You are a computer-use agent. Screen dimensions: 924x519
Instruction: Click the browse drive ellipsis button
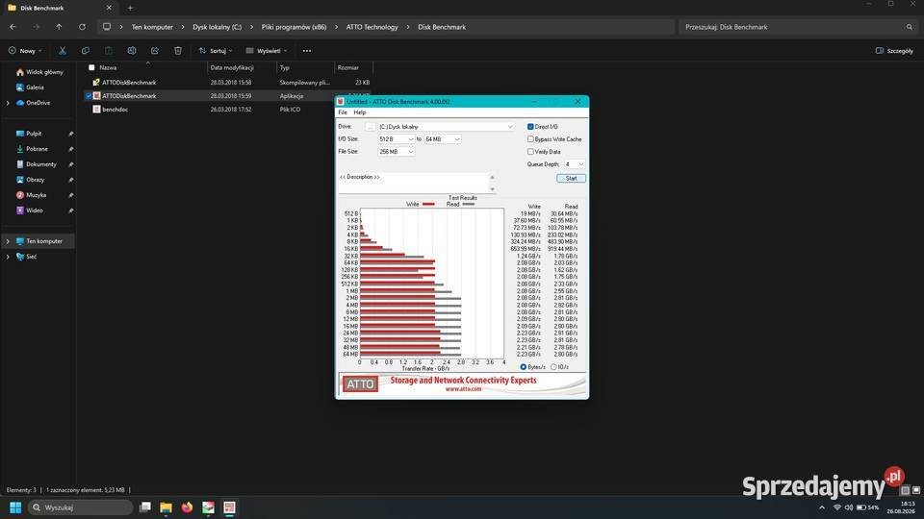tap(370, 127)
